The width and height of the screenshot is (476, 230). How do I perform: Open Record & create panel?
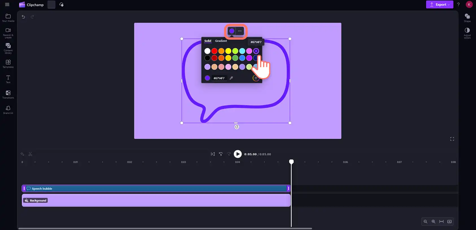[8, 33]
